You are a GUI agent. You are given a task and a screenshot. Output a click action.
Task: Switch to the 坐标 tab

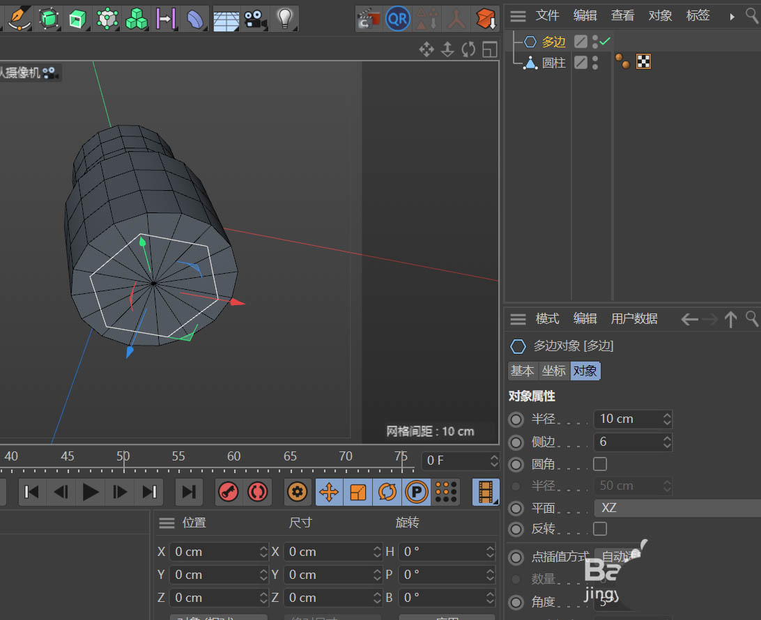[554, 371]
